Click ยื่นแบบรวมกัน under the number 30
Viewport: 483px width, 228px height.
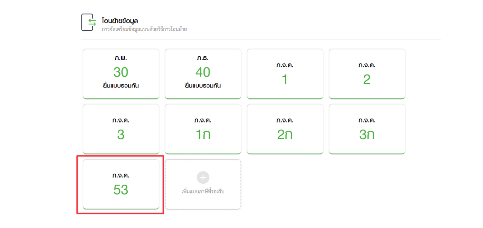(x=121, y=86)
